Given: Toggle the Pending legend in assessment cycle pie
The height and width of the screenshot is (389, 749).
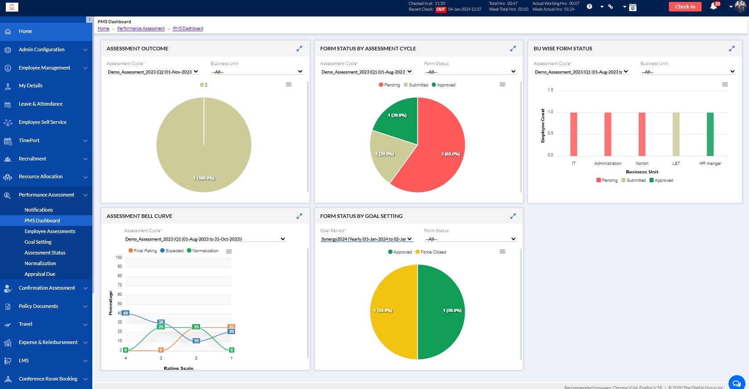Looking at the screenshot, I should tap(389, 85).
